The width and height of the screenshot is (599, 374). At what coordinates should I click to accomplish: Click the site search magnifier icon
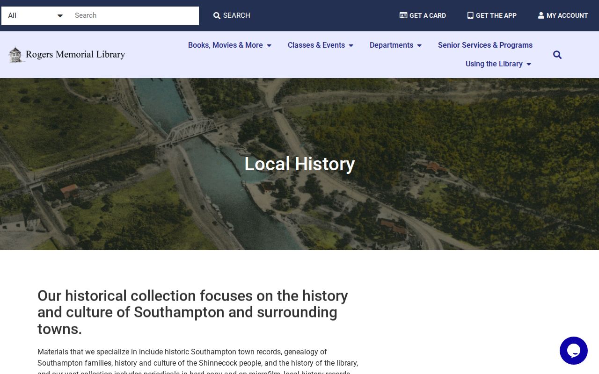pos(557,55)
